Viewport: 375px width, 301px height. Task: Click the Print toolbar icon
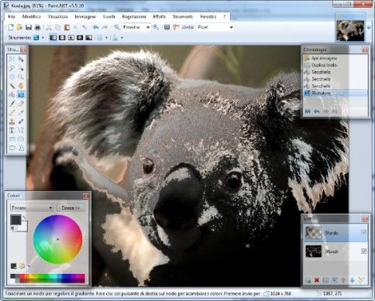tap(37, 27)
